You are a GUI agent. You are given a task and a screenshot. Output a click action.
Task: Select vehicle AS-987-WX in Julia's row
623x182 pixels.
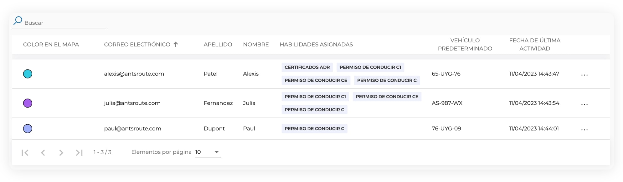point(447,103)
